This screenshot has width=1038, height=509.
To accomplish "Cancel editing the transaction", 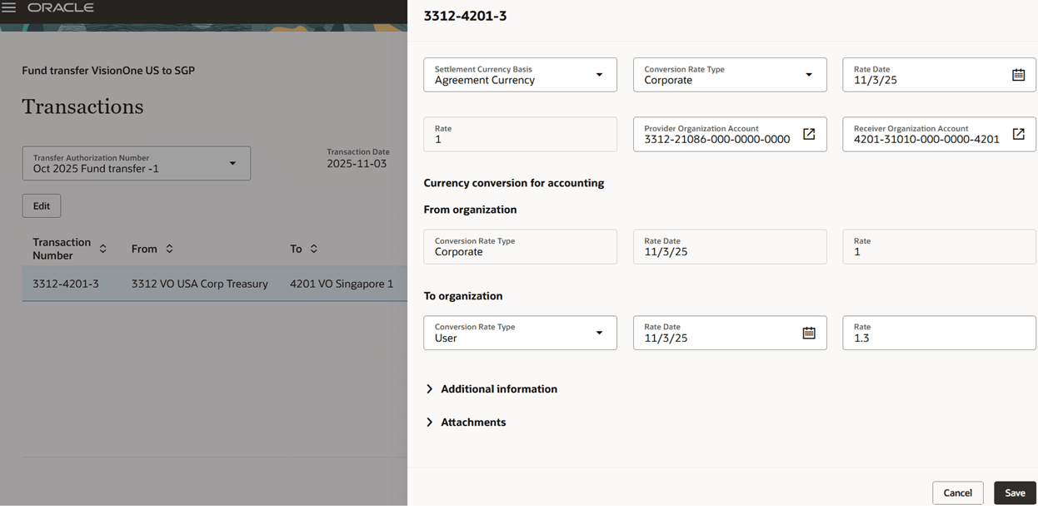I will pyautogui.click(x=958, y=492).
